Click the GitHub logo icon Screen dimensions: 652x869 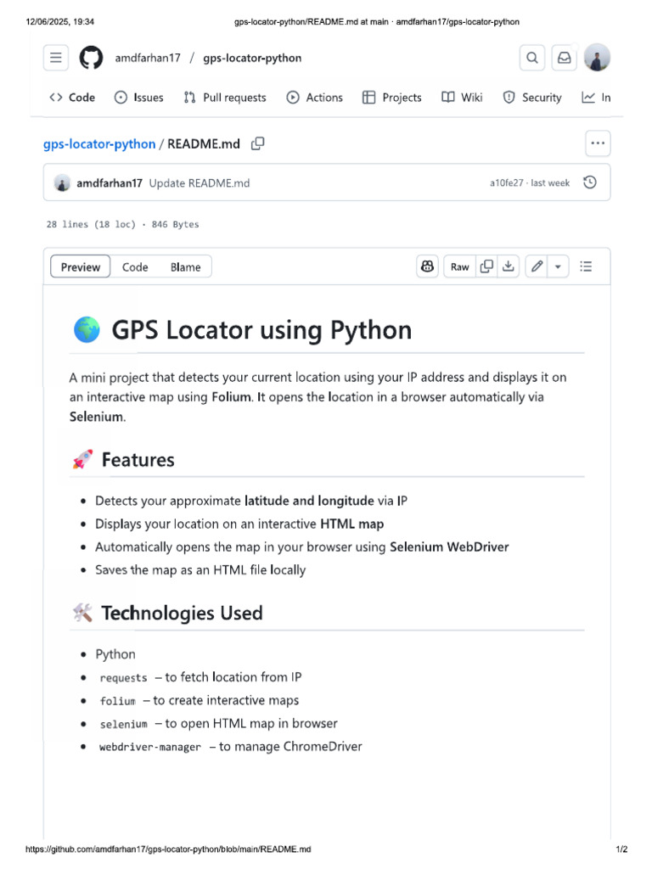pyautogui.click(x=91, y=58)
